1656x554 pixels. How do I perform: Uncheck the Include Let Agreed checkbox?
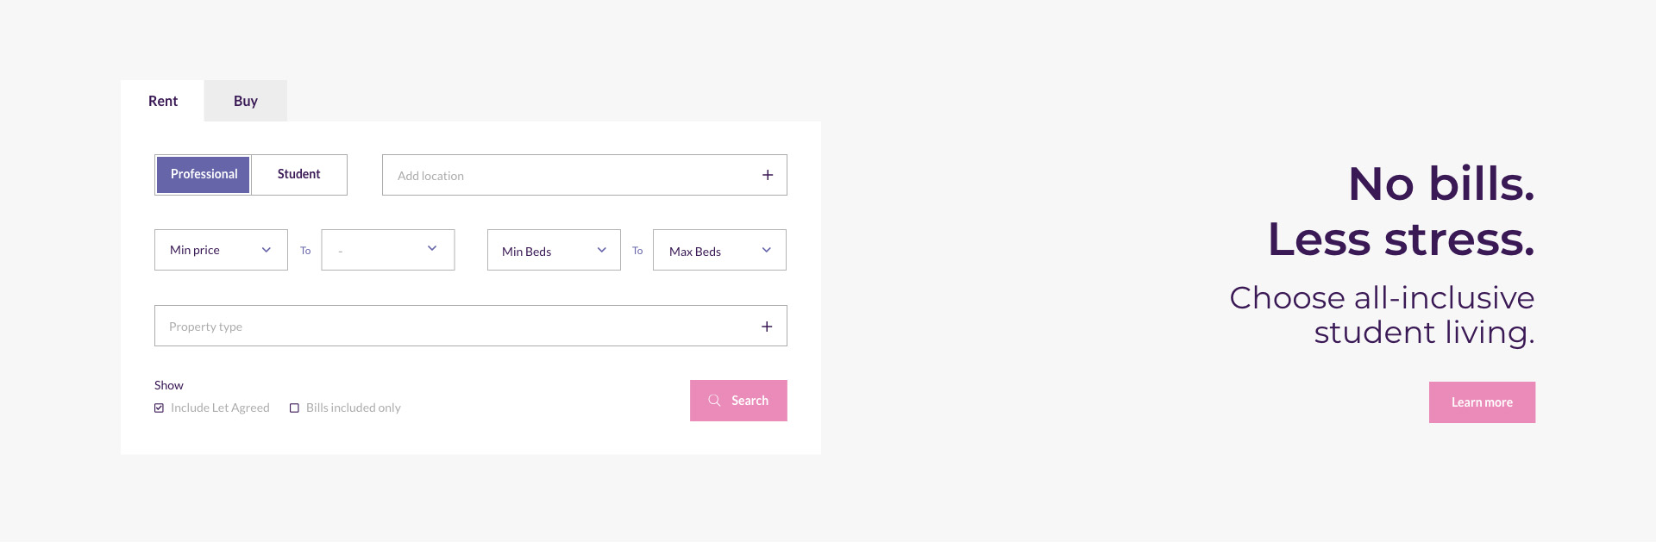tap(159, 407)
